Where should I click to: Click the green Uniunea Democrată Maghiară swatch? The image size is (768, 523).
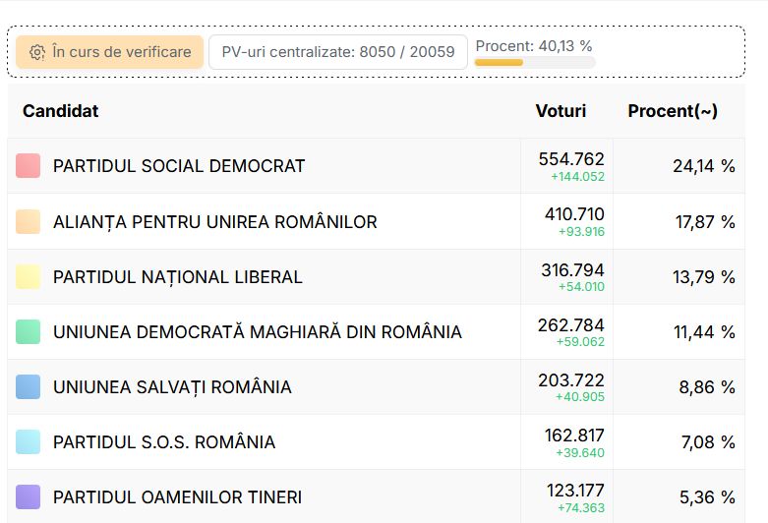tap(28, 332)
